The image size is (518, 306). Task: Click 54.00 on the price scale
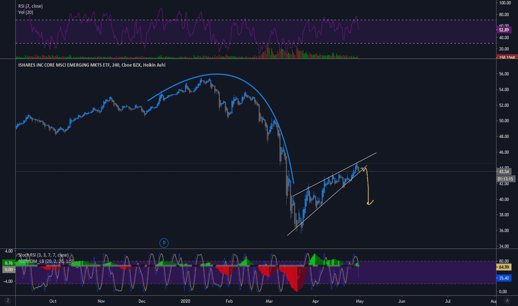click(504, 90)
